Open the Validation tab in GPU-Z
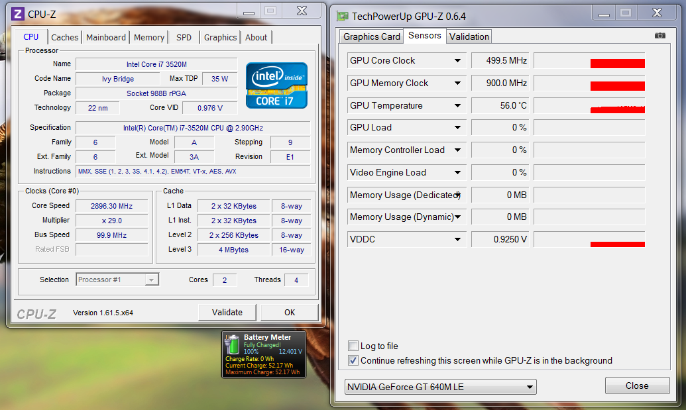Image resolution: width=686 pixels, height=410 pixels. click(469, 36)
